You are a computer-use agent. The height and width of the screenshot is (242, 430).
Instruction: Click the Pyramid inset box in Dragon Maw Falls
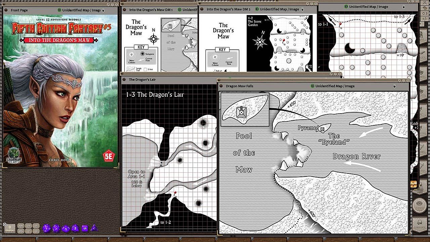click(x=245, y=109)
